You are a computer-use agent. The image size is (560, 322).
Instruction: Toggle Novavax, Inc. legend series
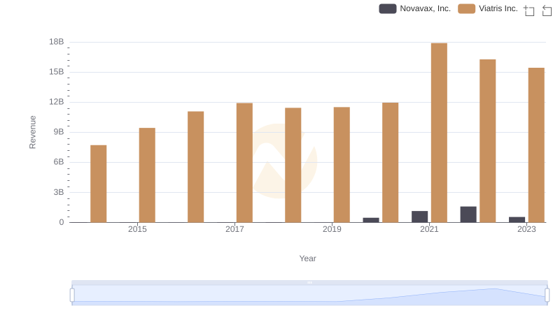414,8
